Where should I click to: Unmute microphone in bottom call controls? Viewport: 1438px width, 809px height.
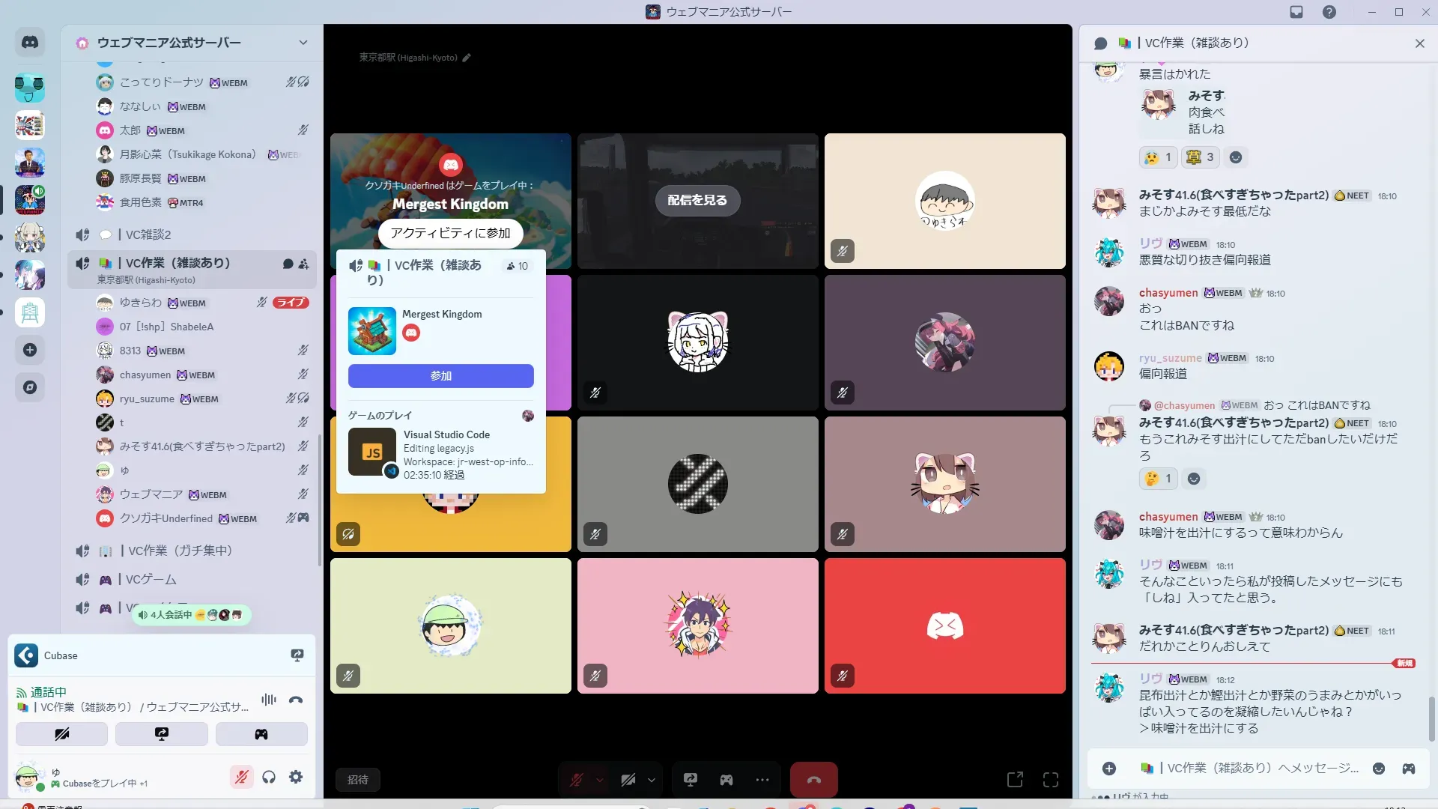[x=577, y=780]
